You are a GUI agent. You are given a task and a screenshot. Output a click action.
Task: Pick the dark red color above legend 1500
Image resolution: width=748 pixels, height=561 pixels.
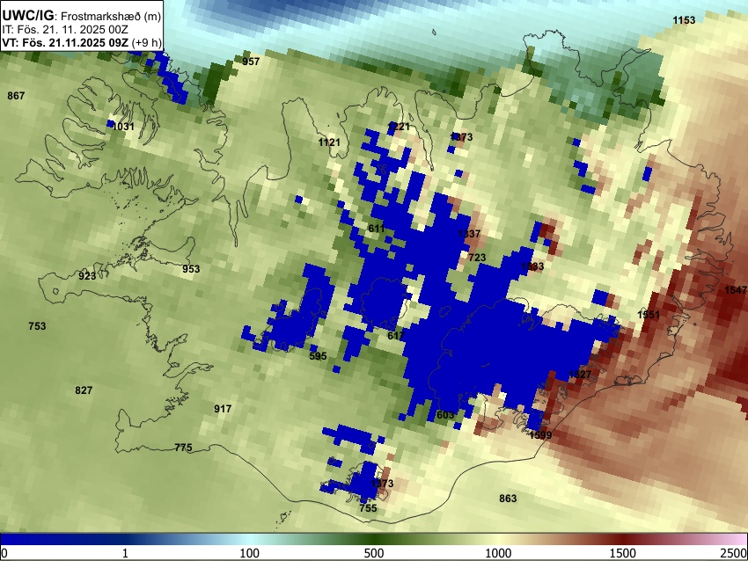tap(623, 540)
